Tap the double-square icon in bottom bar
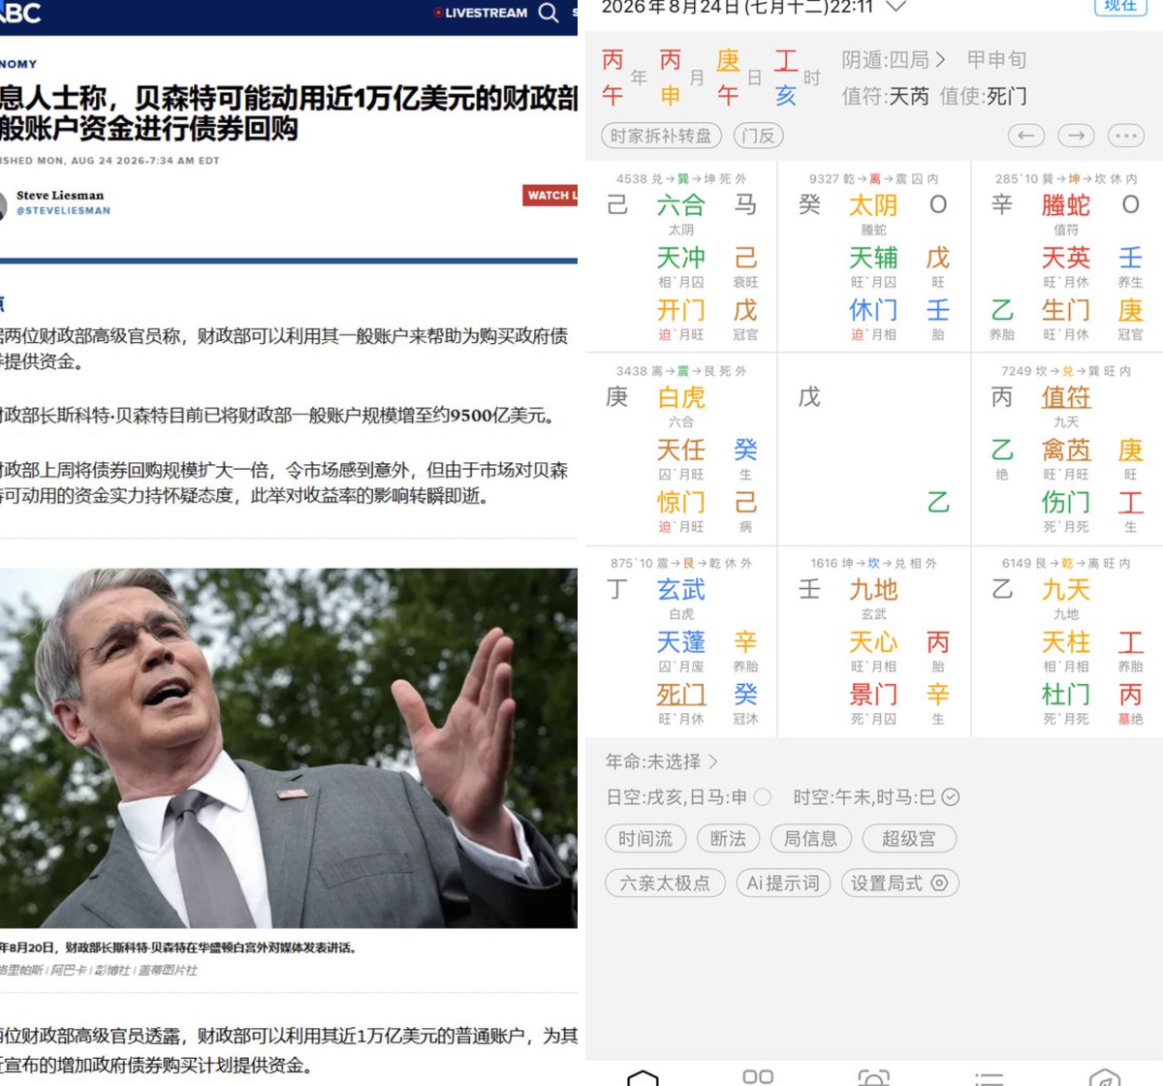Image resolution: width=1163 pixels, height=1086 pixels. click(x=758, y=1077)
